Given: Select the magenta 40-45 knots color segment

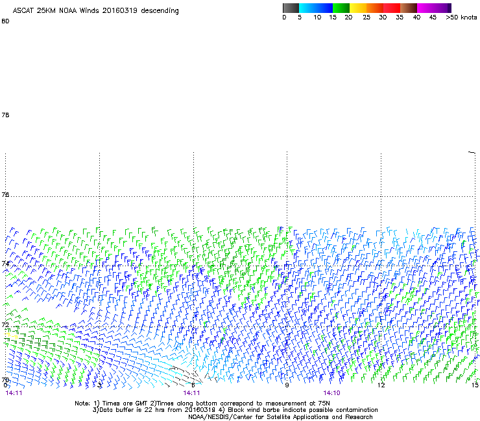Looking at the screenshot, I should 426,8.
